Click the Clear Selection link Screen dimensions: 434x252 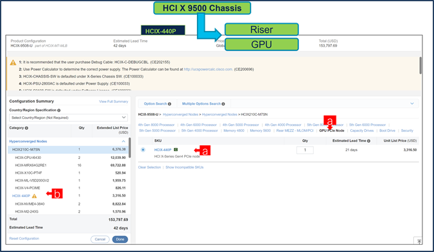tap(149, 167)
